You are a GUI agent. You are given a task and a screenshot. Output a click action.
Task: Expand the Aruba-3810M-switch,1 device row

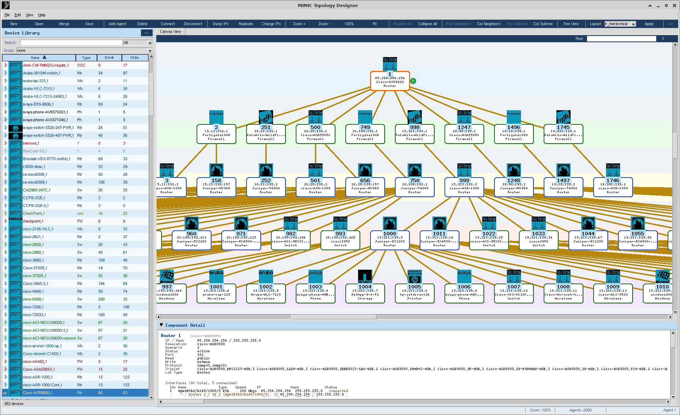(x=6, y=73)
